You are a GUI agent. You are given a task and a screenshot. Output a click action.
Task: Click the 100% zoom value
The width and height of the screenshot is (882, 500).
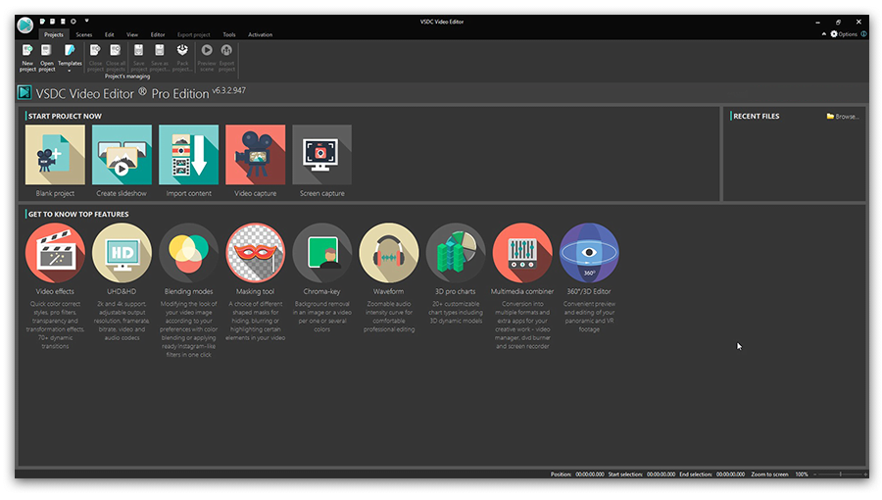tap(802, 475)
